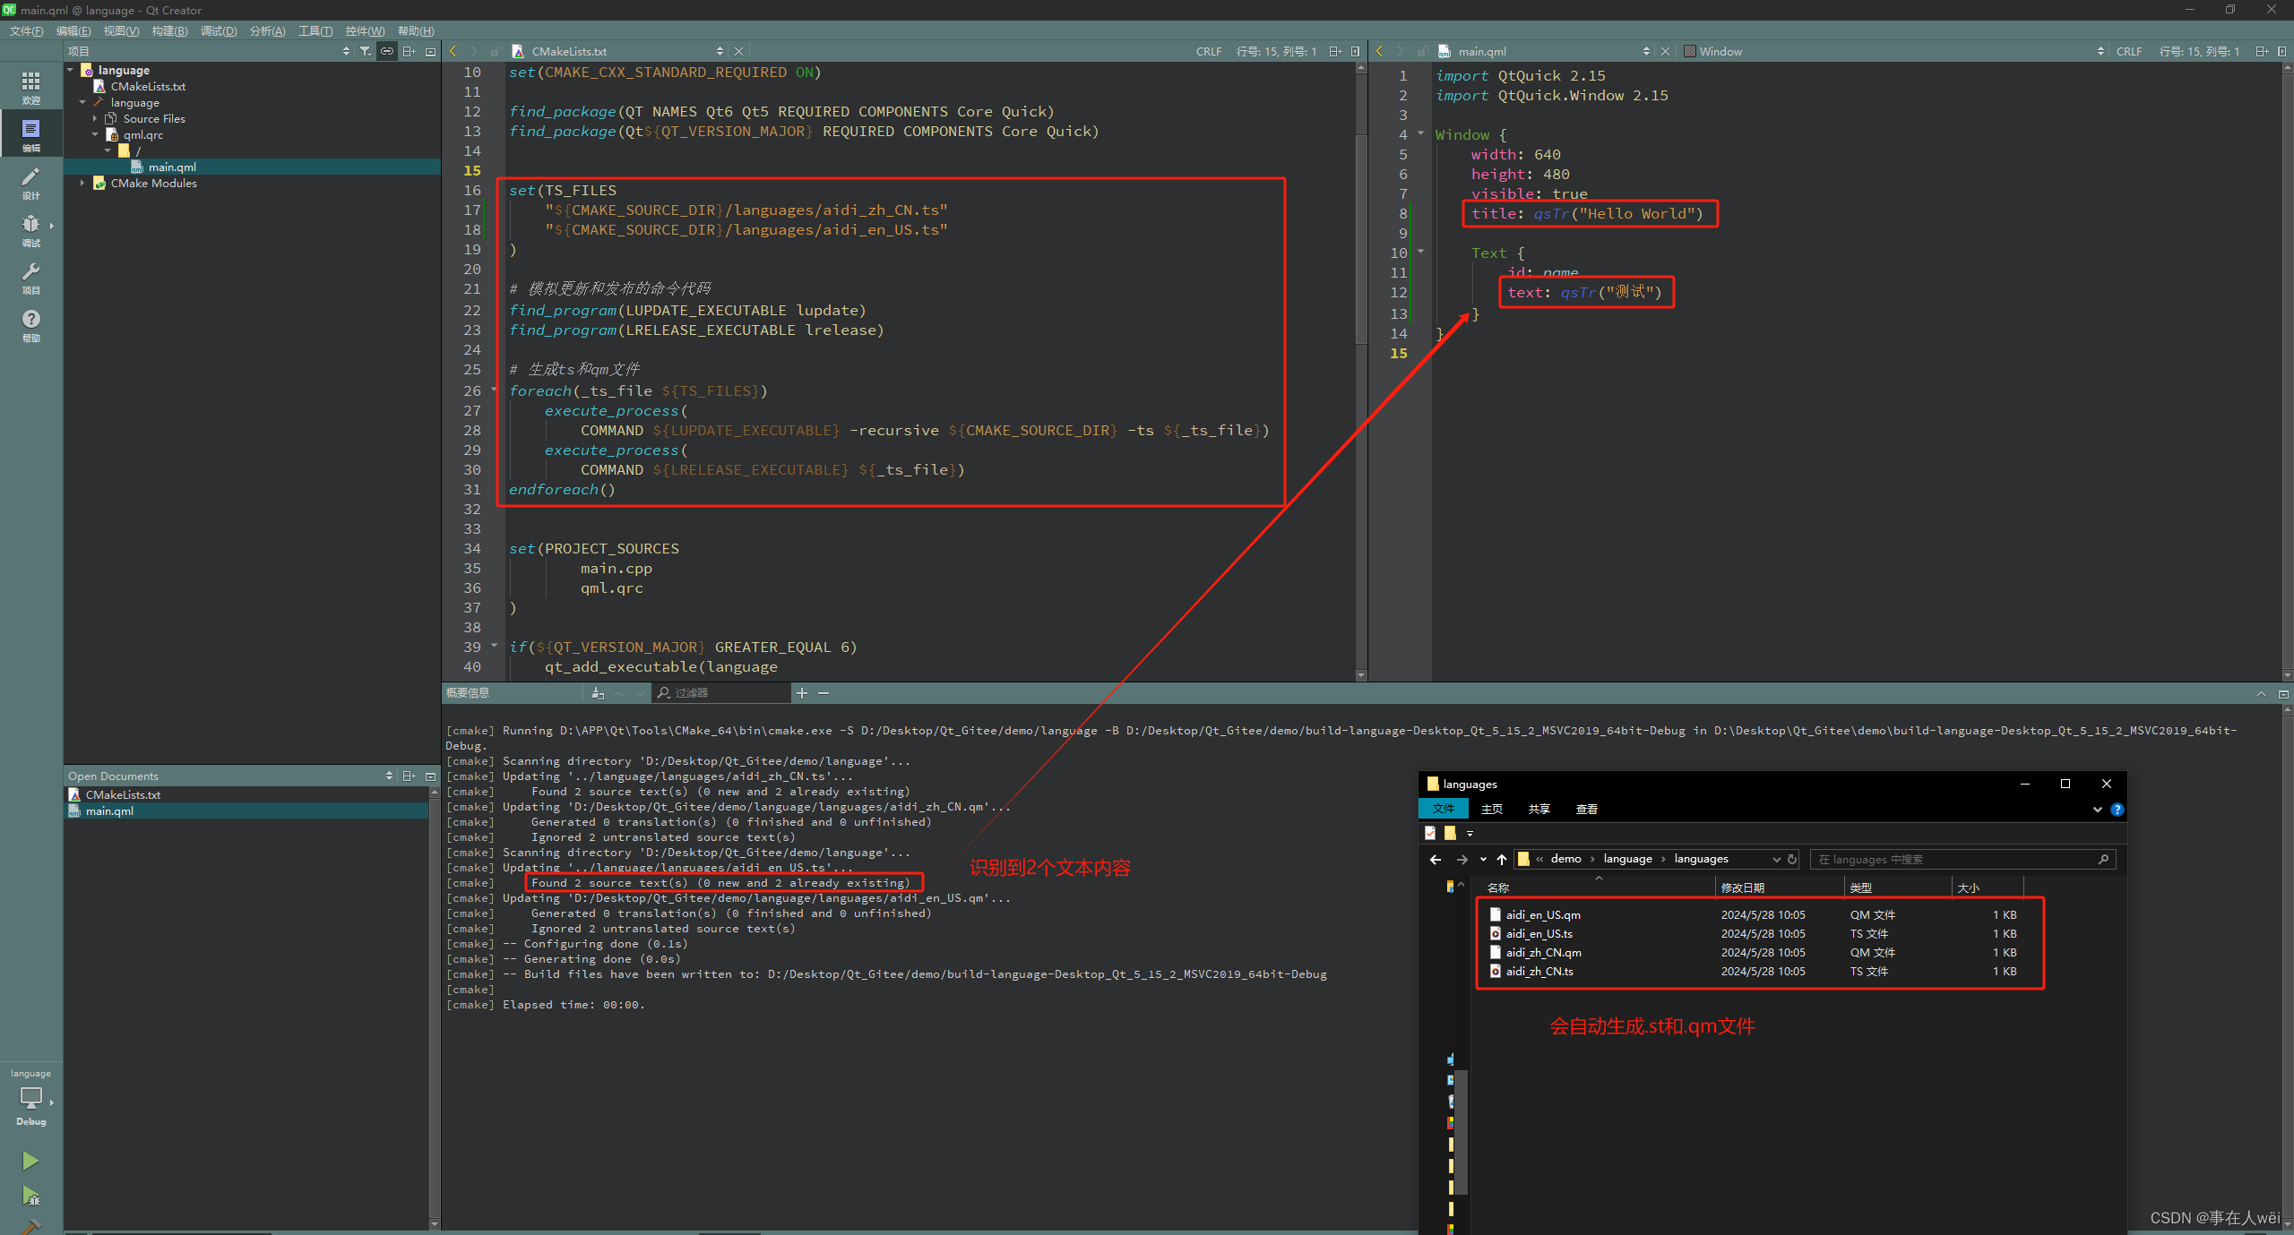2294x1235 pixels.
Task: Fold the Window block in main.qml
Action: click(1420, 134)
